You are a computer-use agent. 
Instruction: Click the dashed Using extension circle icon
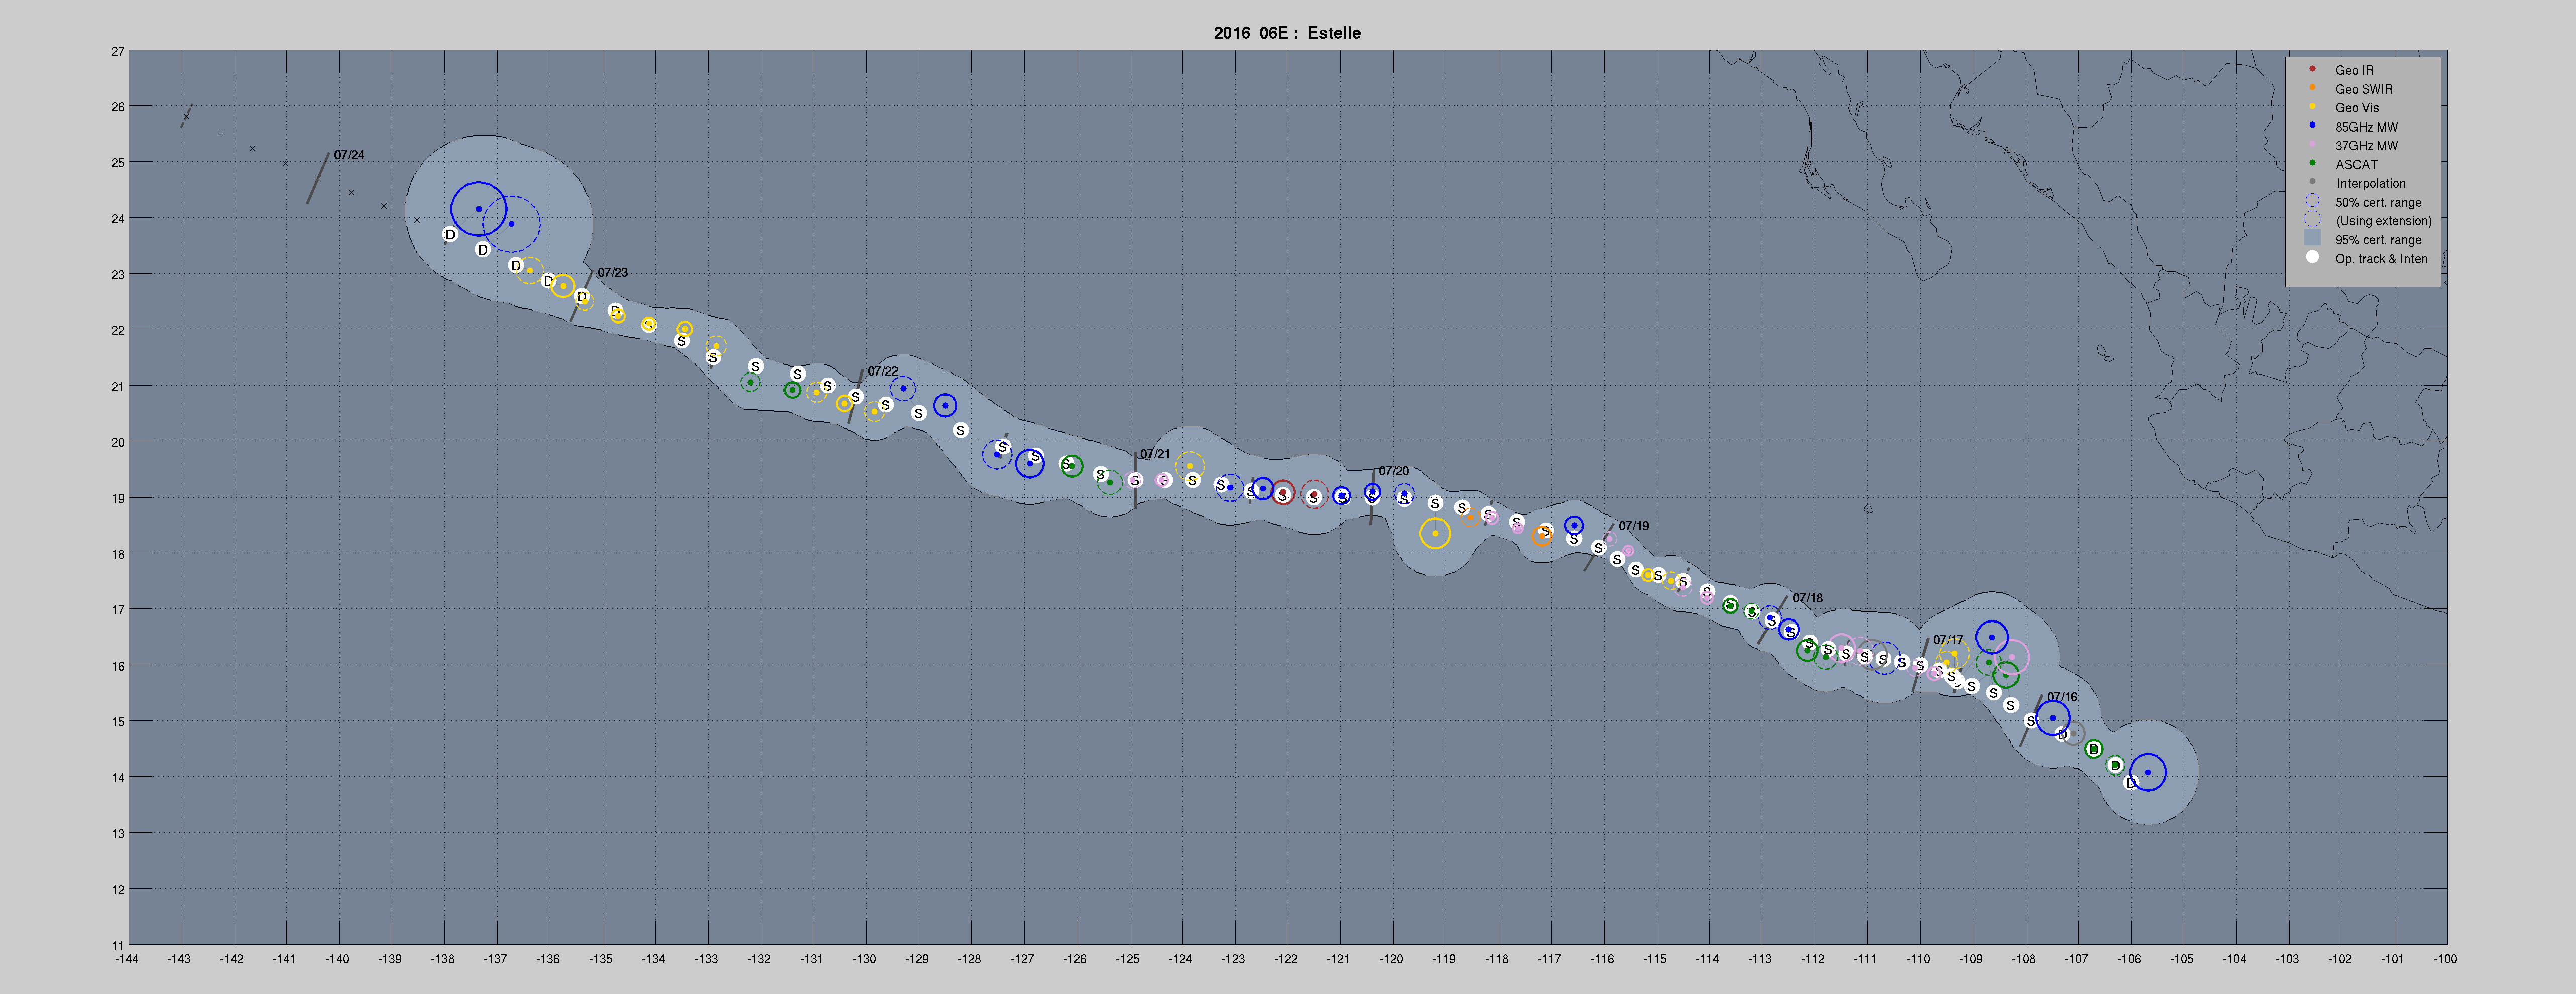[2312, 220]
